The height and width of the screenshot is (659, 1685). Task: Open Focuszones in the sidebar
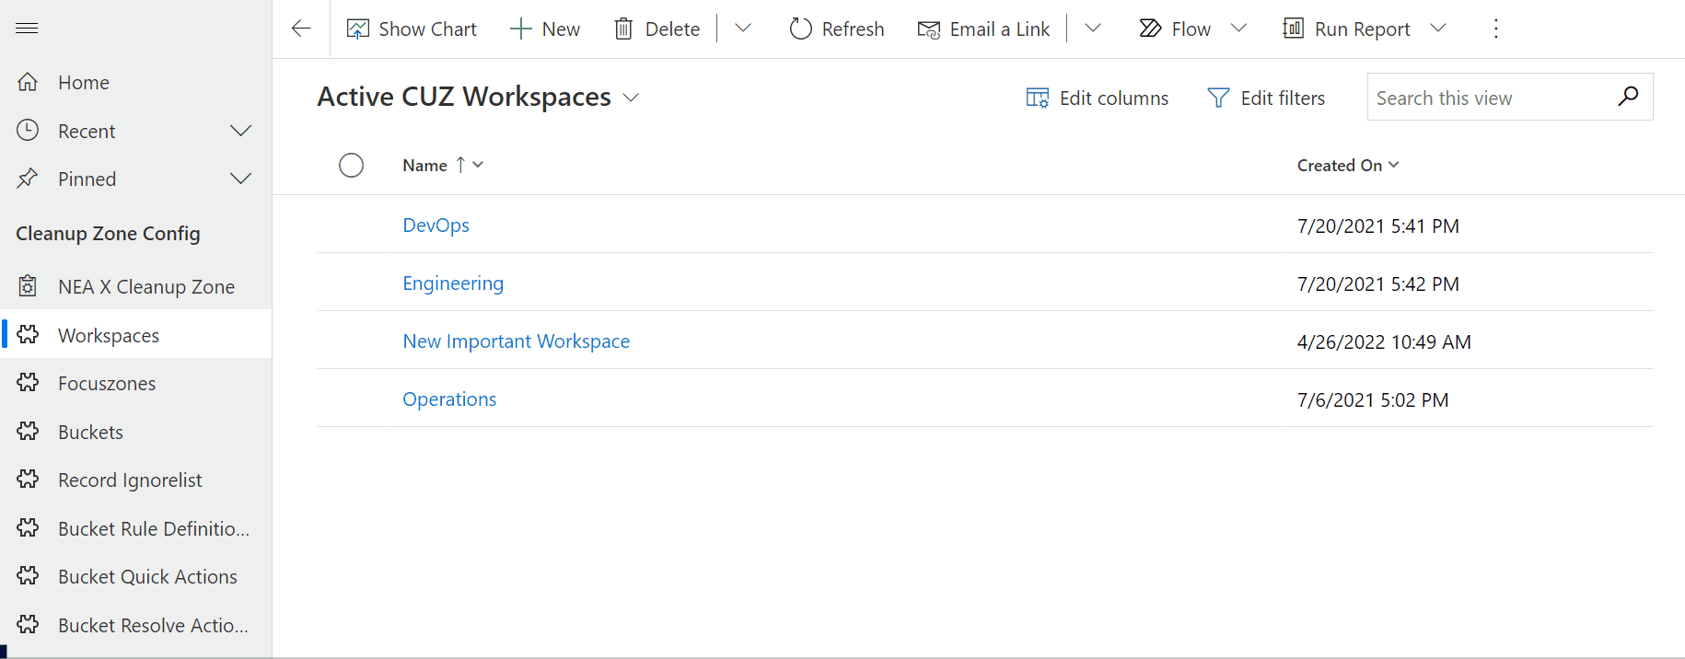(107, 384)
